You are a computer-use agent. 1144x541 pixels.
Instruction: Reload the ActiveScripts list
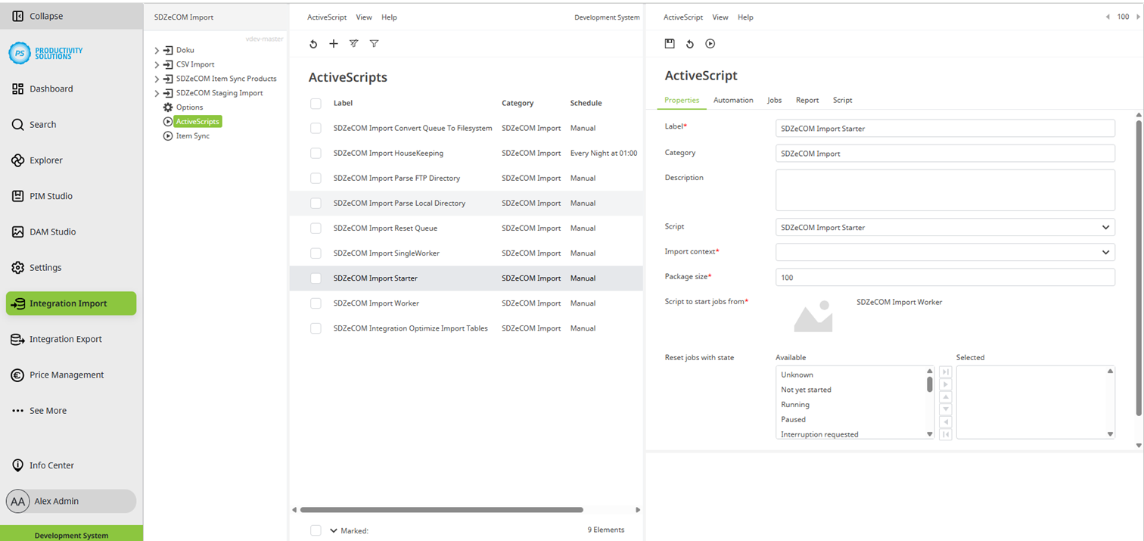(x=313, y=44)
